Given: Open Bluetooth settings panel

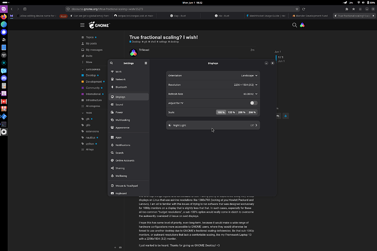Looking at the screenshot, I should [x=128, y=87].
